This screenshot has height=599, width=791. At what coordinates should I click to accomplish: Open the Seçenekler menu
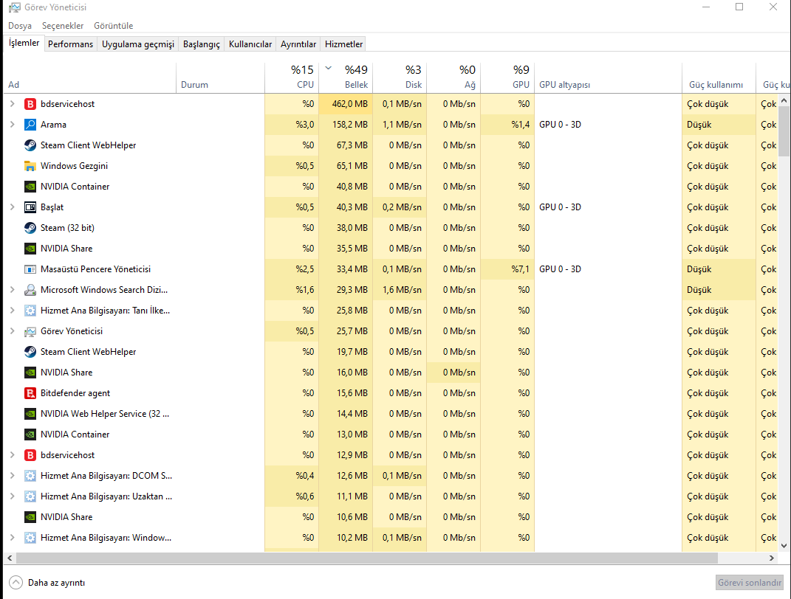pyautogui.click(x=63, y=26)
